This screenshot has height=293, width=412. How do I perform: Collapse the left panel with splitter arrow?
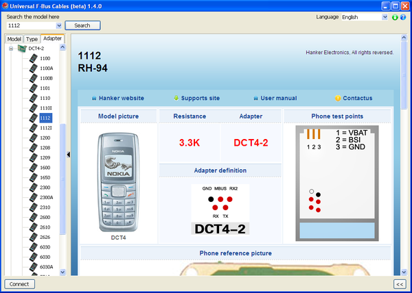pos(68,155)
